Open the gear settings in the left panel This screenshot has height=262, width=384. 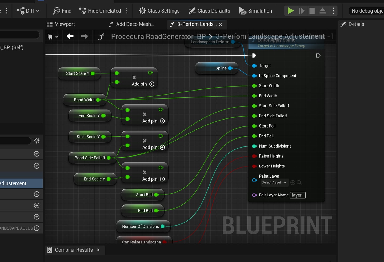(x=37, y=141)
